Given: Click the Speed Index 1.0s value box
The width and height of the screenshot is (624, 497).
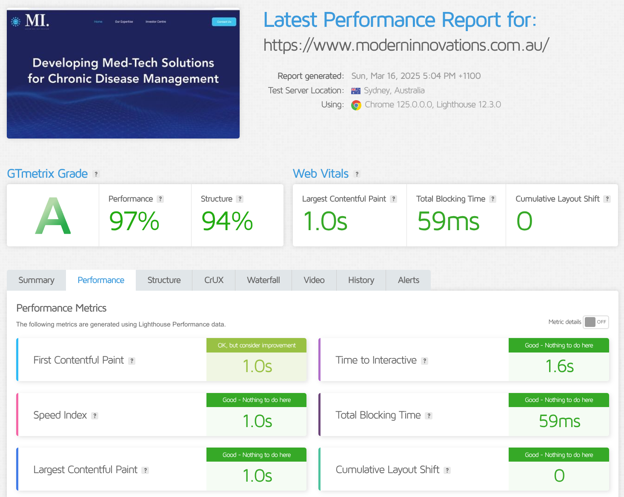Looking at the screenshot, I should [257, 421].
